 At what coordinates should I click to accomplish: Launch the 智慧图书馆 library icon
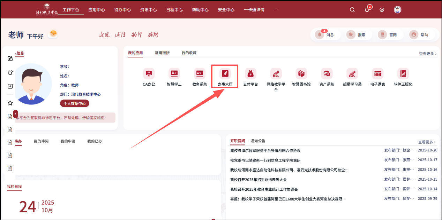pos(301,74)
